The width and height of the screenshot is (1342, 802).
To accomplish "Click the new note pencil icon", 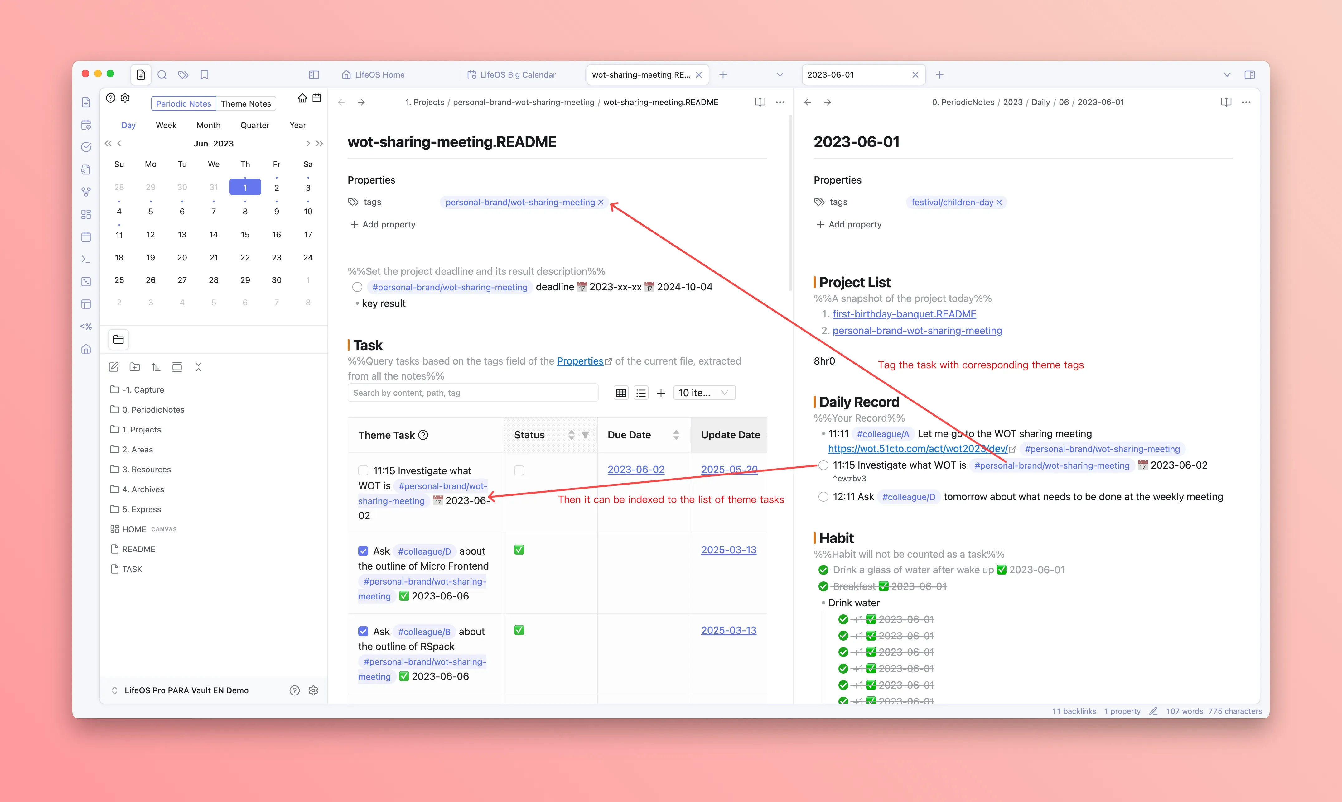I will [113, 367].
